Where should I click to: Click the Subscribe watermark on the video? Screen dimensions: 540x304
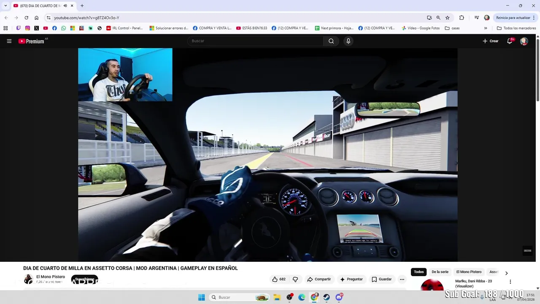[x=527, y=251]
